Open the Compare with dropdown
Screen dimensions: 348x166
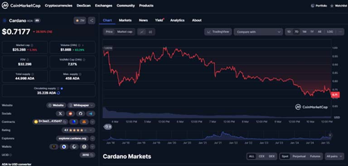(258, 32)
